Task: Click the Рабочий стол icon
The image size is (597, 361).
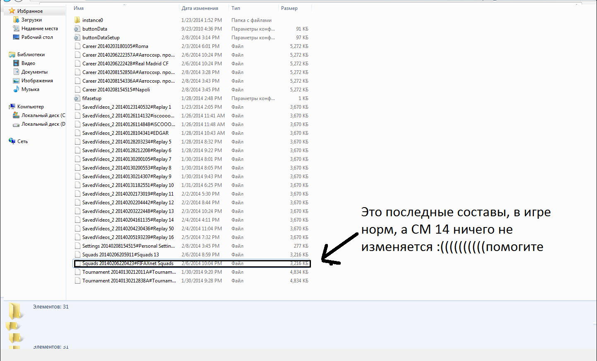Action: pos(16,37)
